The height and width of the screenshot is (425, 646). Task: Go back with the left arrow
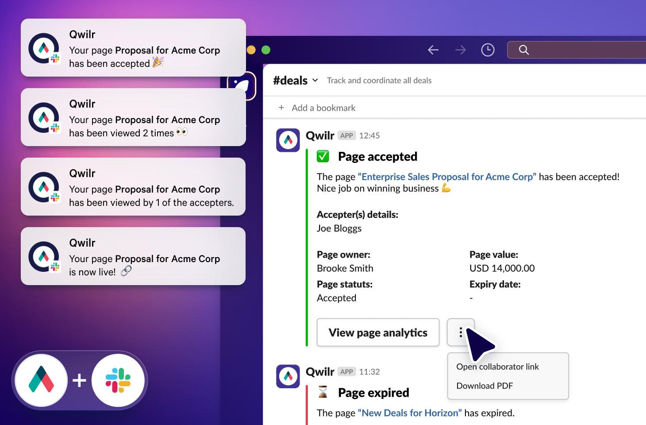pos(433,50)
